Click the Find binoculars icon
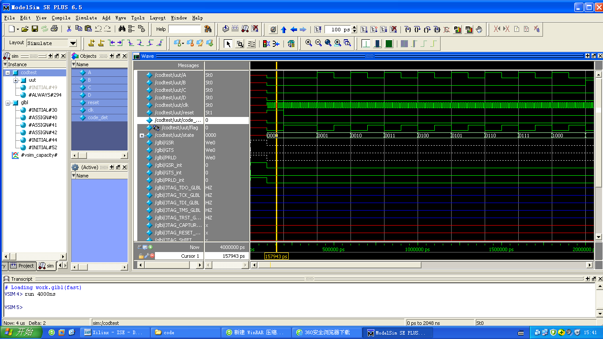Viewport: 603px width, 339px height. tap(122, 29)
